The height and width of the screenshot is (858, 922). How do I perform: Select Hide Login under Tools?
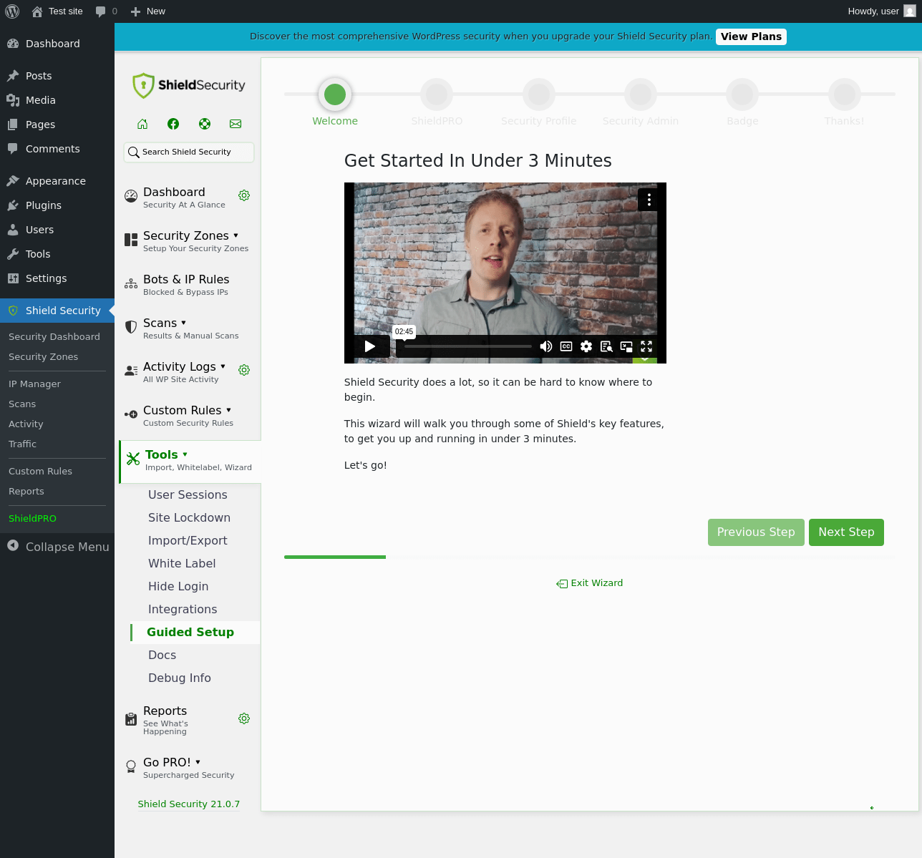point(178,586)
